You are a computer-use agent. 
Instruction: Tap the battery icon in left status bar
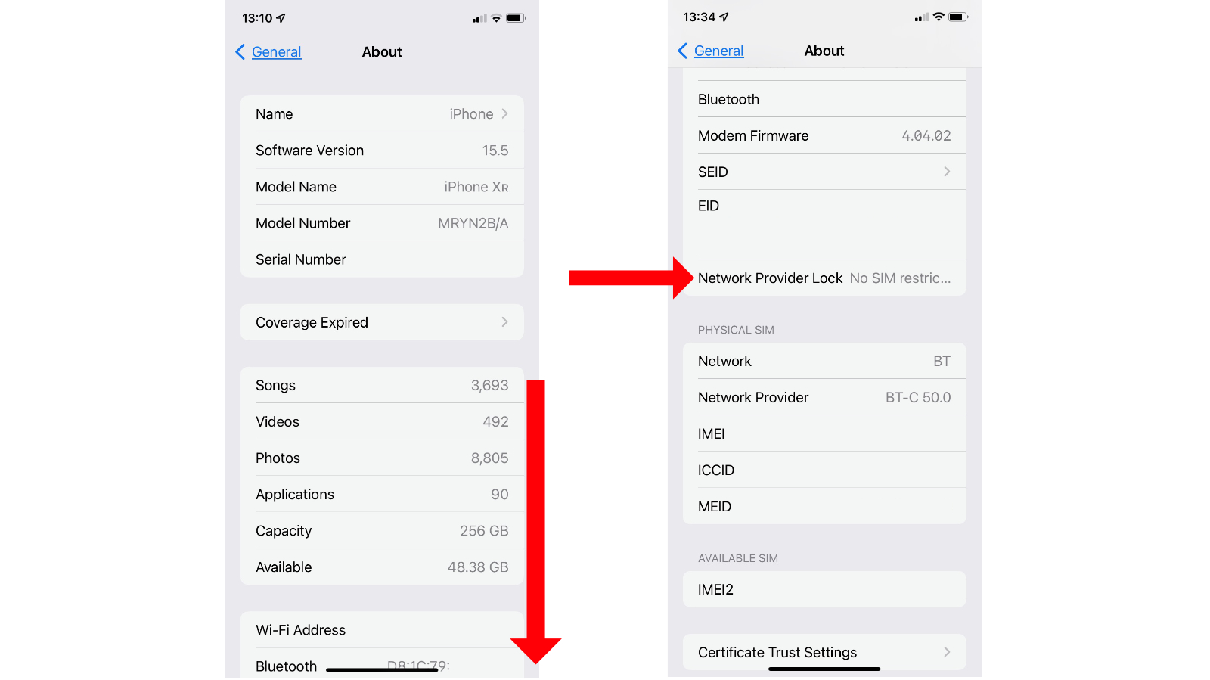click(x=516, y=18)
